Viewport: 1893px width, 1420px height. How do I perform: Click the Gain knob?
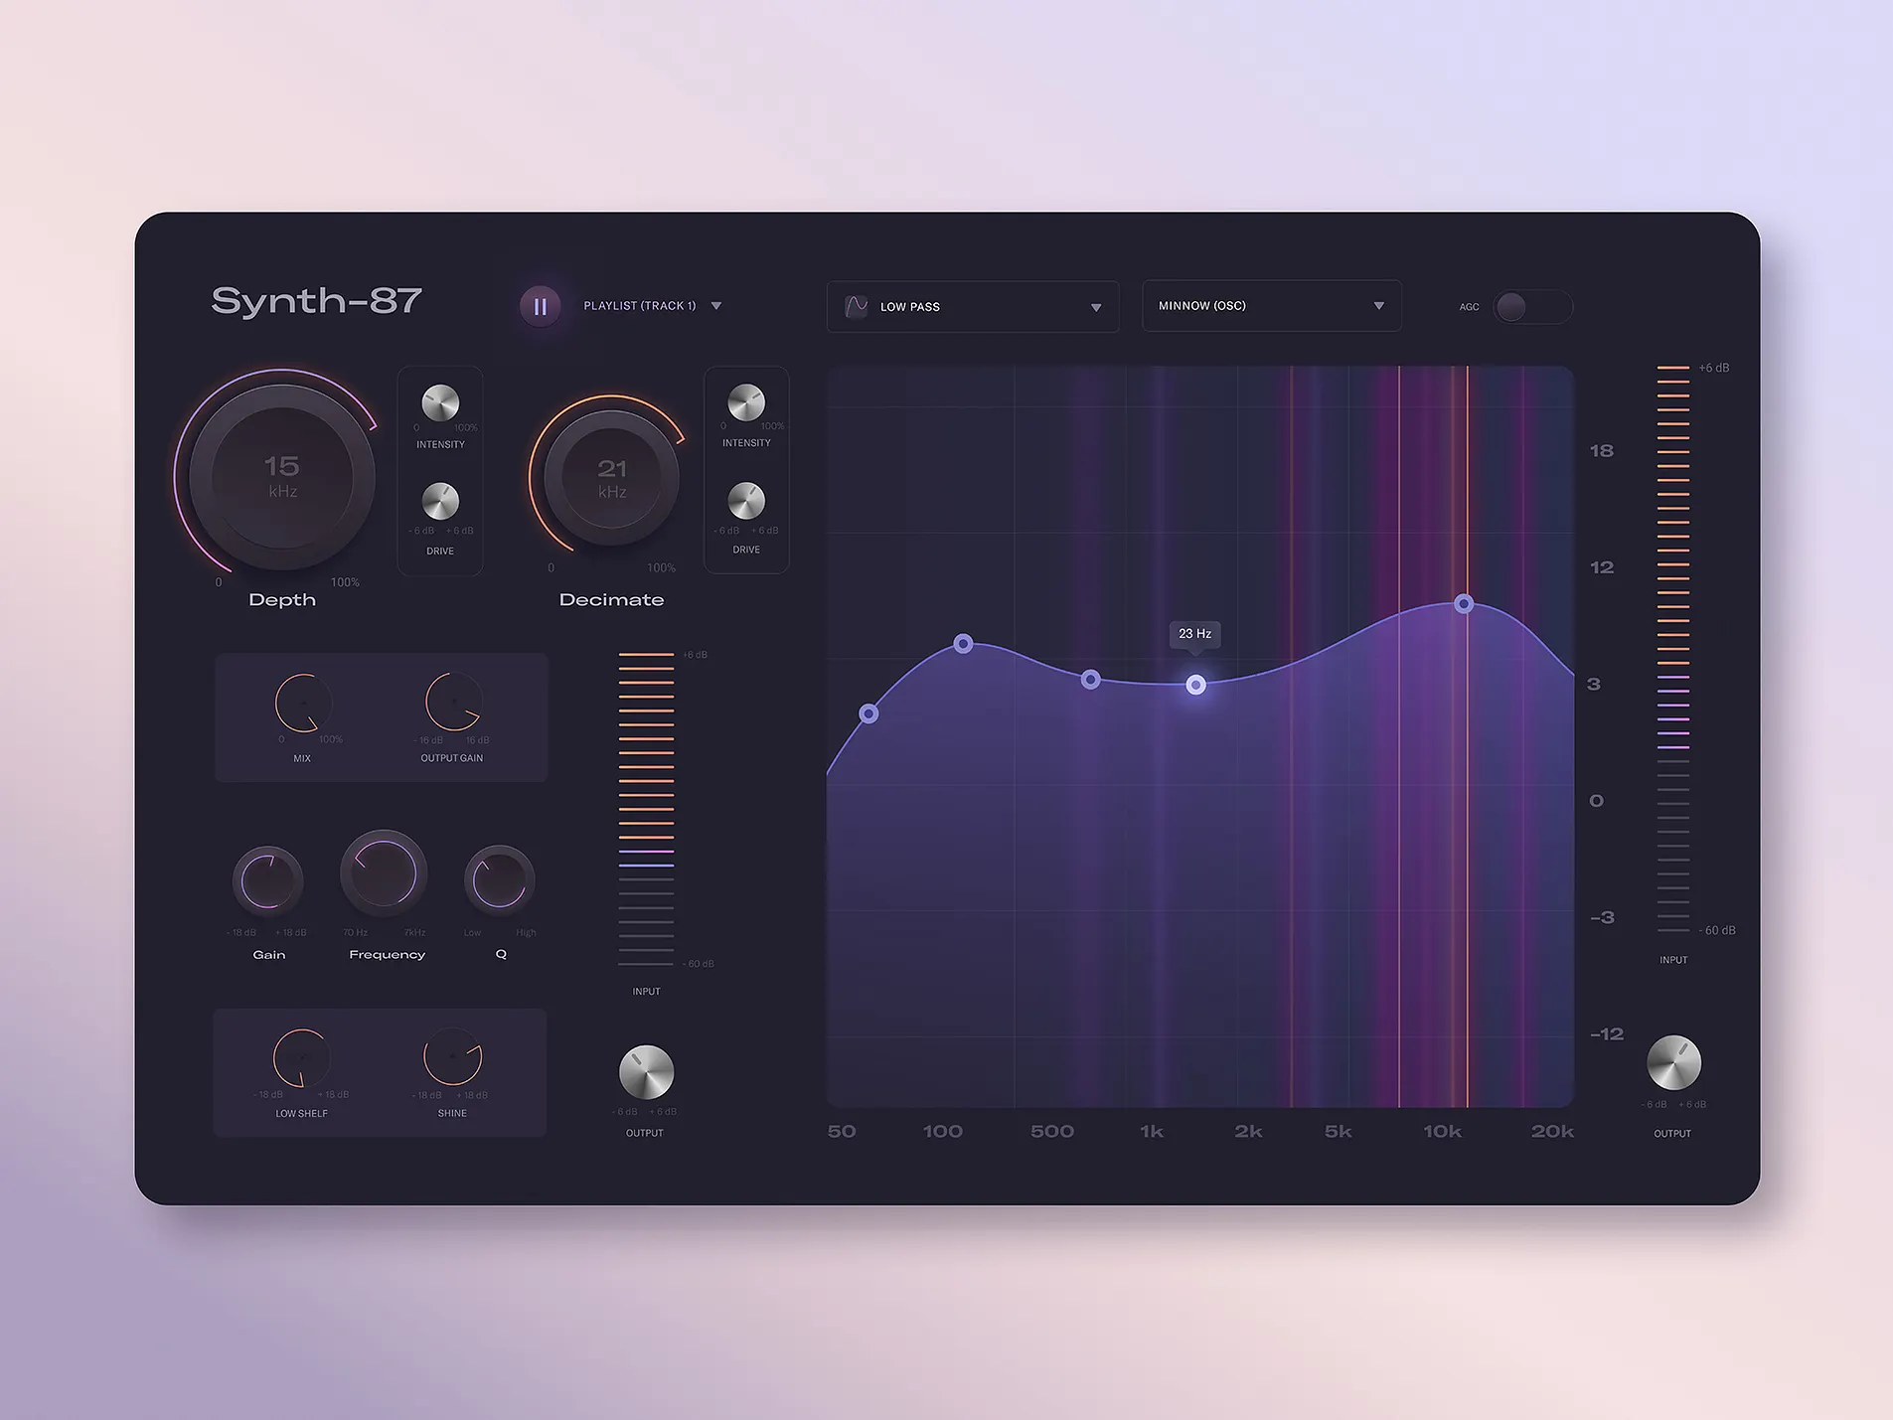268,880
